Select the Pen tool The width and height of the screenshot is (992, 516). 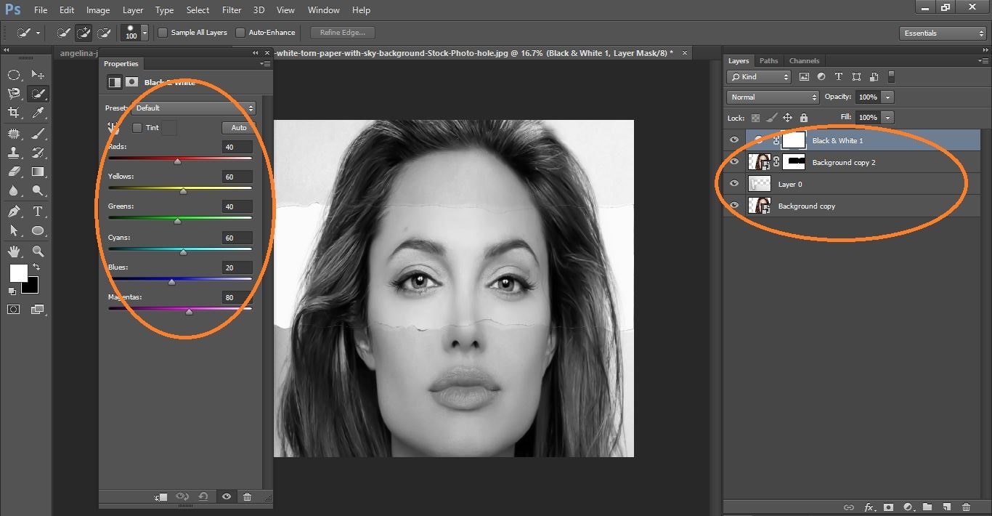[14, 211]
